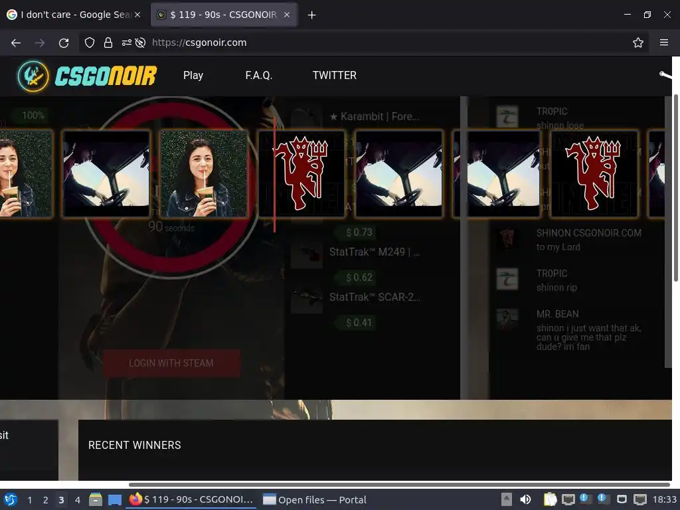This screenshot has width=680, height=510.
Task: Open a new browser tab
Action: pyautogui.click(x=311, y=15)
